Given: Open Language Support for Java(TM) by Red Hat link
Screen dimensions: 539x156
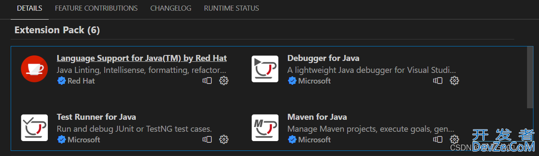Looking at the screenshot, I should 142,58.
